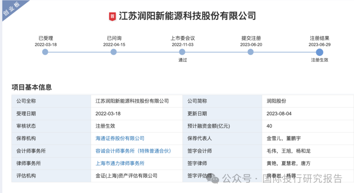The width and height of the screenshot is (354, 193).
Task: Click the 公司全称 value cell in the table
Action: pyautogui.click(x=137, y=101)
